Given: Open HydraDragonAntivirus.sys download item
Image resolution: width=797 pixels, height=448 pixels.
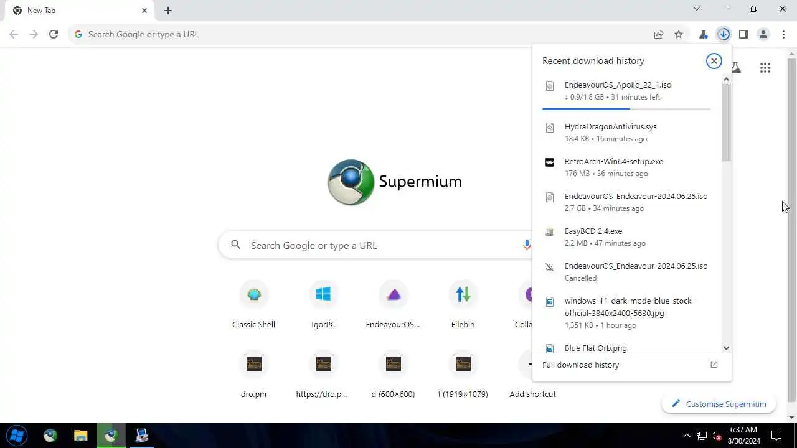Looking at the screenshot, I should tap(627, 132).
